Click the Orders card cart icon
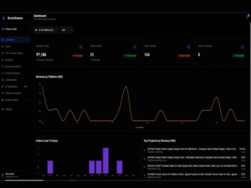The height and width of the screenshot is (188, 251). (135, 47)
